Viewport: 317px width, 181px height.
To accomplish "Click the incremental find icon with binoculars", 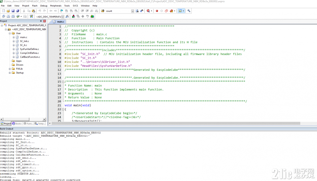I will [142, 11].
